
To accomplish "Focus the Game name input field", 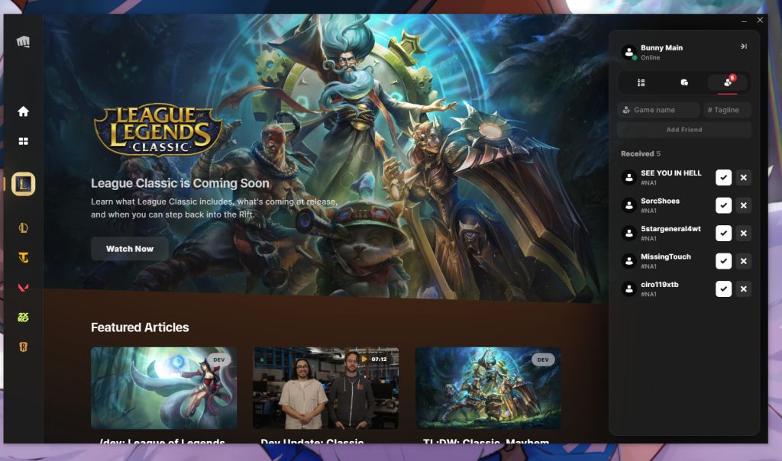I will pyautogui.click(x=658, y=110).
